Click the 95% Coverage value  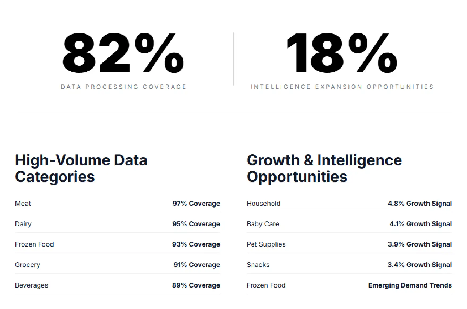pyautogui.click(x=196, y=224)
